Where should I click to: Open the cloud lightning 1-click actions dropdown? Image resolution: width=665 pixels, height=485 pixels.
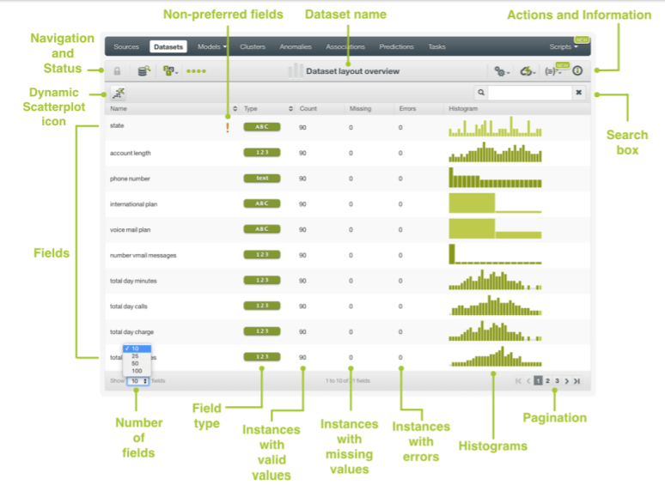click(528, 71)
